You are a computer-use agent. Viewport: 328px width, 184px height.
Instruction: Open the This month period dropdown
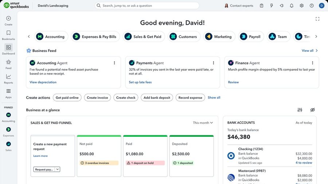click(203, 123)
